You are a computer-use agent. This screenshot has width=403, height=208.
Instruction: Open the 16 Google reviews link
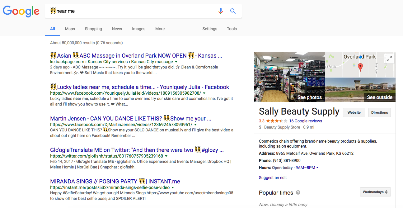pyautogui.click(x=306, y=121)
